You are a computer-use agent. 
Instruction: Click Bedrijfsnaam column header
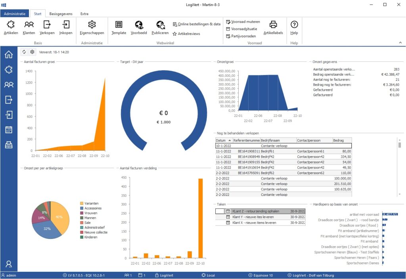[278, 140]
